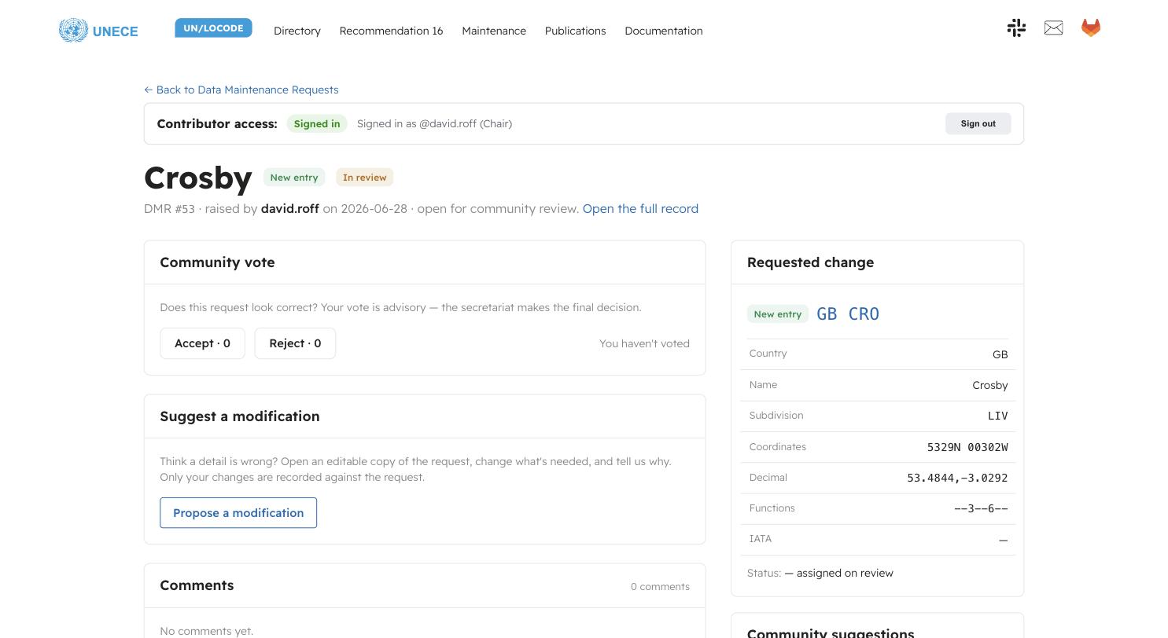Viewport: 1168px width, 638px height.
Task: Click the 0 comments count
Action: 660,587
